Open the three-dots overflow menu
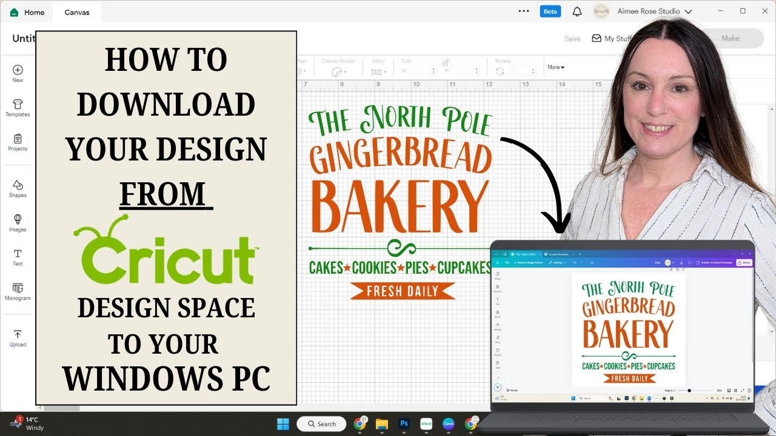Screen dimensions: 776x436 (x=524, y=11)
